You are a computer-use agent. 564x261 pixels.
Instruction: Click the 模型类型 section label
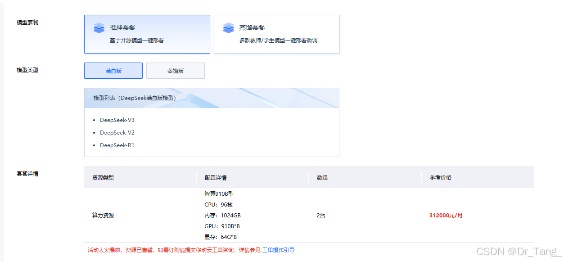(27, 70)
